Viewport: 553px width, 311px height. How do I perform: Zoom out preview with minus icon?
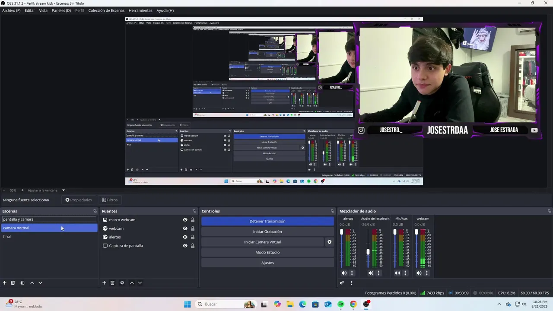point(4,190)
